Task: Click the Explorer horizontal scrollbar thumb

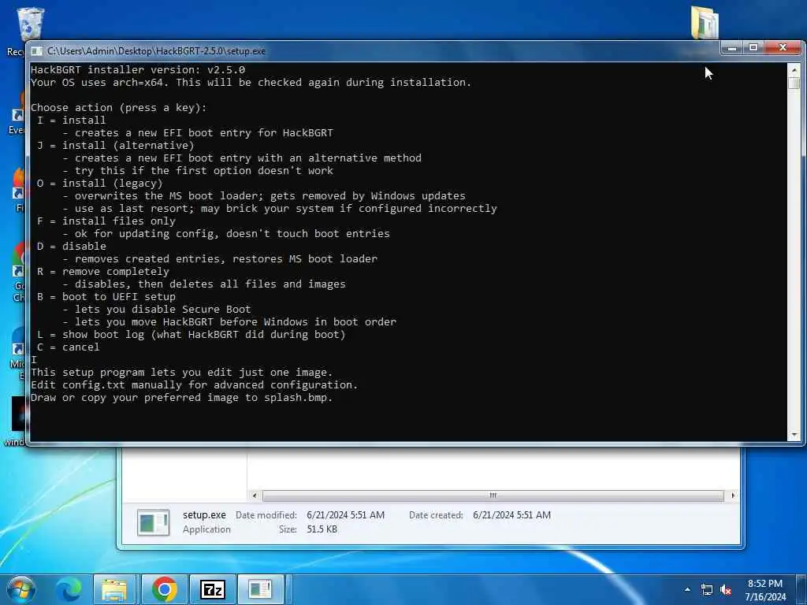Action: (493, 496)
